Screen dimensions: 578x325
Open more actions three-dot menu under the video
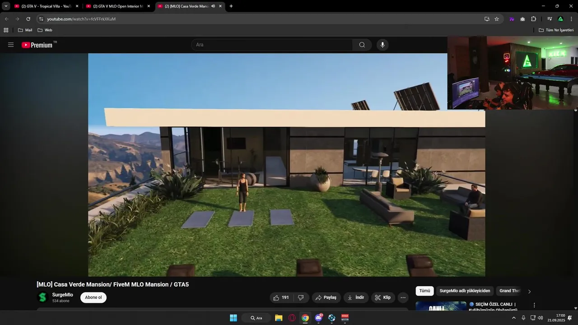(x=403, y=297)
